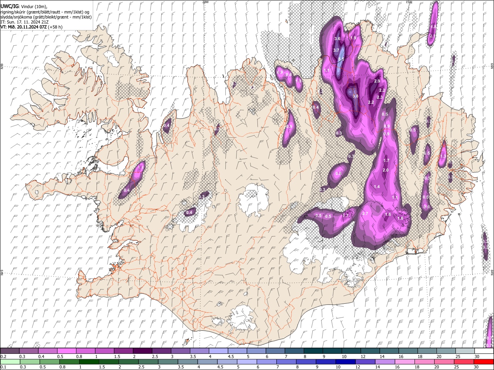Click the 'IT: Sun. 17. 11. 2024 21Z' line
494x370 pixels.
coord(24,22)
